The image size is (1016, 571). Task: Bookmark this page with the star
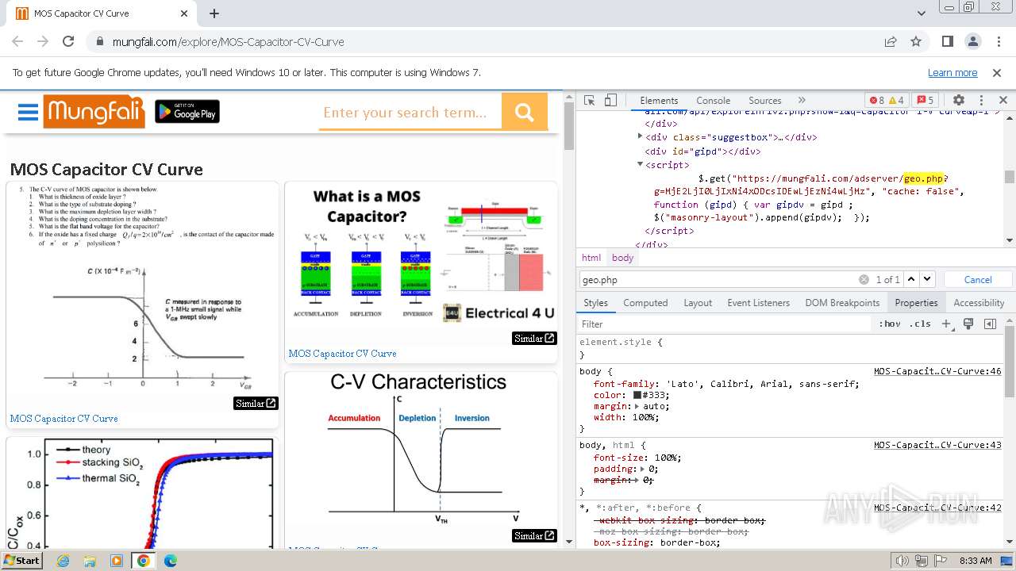[x=916, y=41]
